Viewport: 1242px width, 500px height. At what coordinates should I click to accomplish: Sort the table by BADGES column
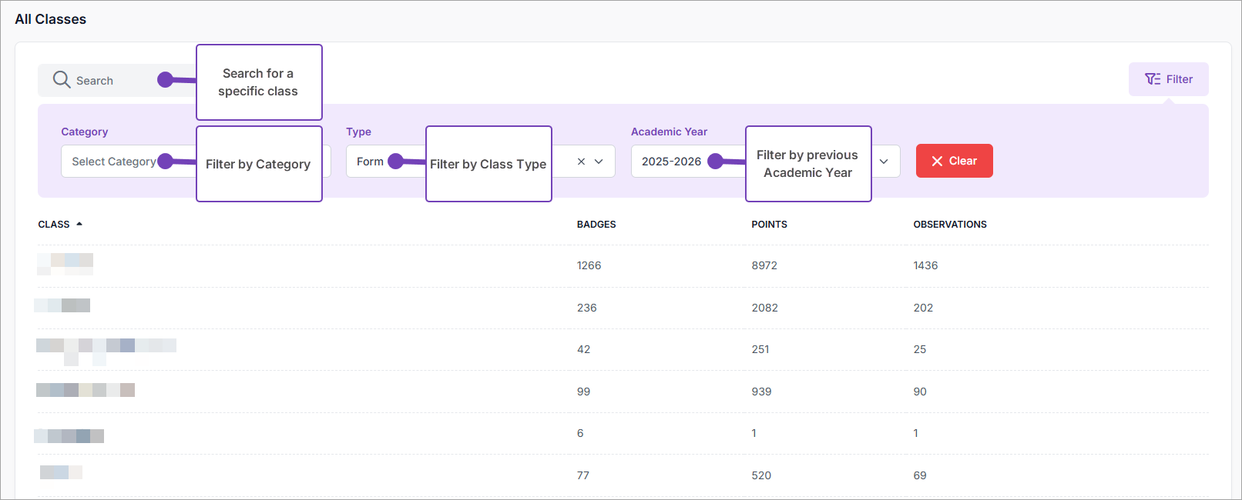coord(596,225)
